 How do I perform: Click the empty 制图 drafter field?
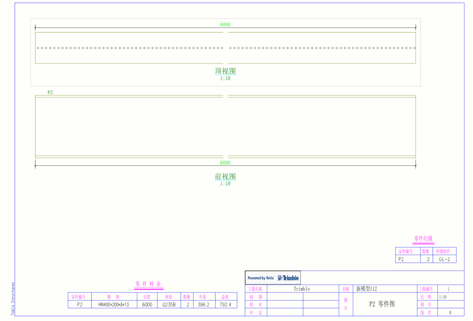coord(285,297)
